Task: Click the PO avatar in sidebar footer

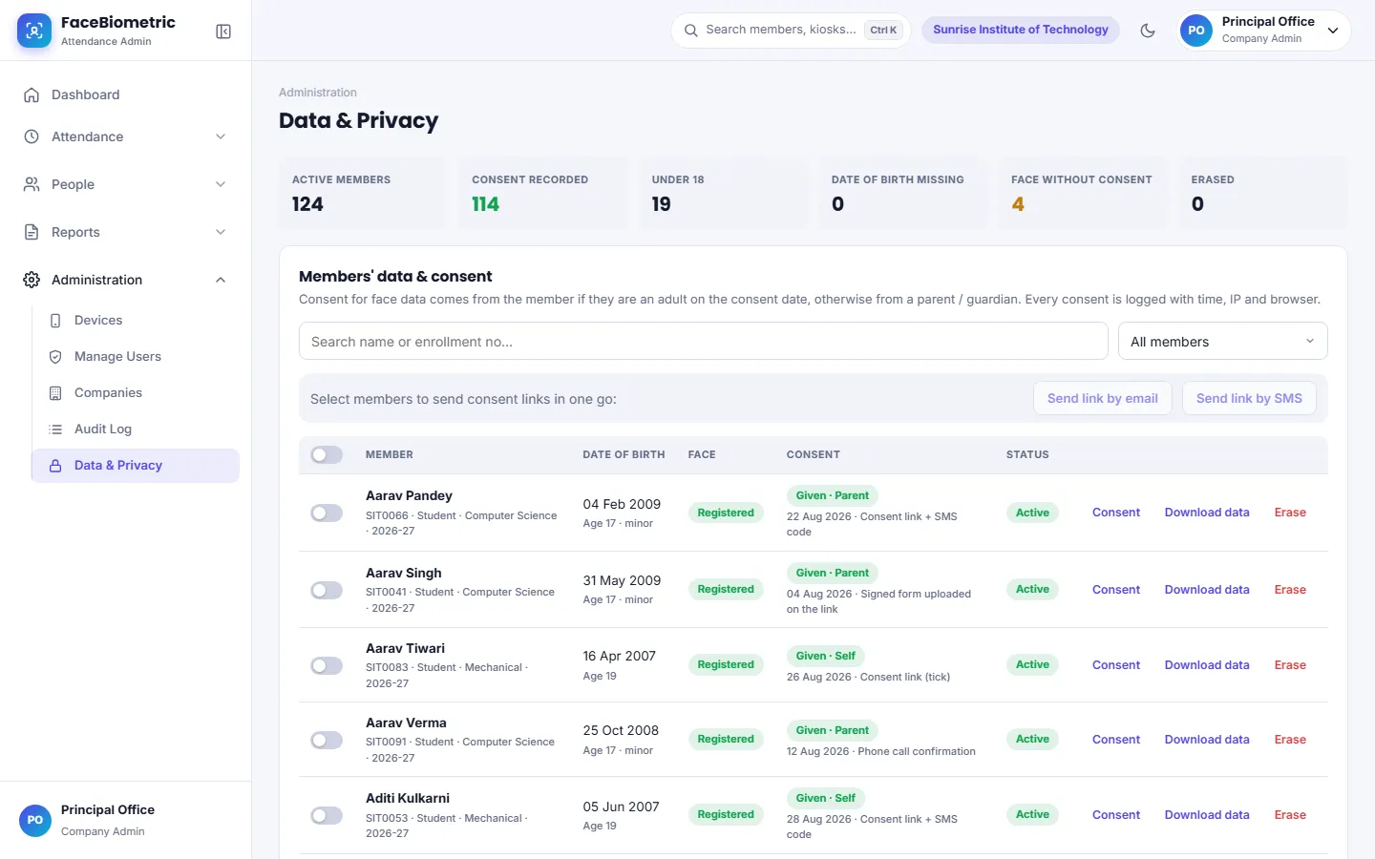Action: (35, 820)
